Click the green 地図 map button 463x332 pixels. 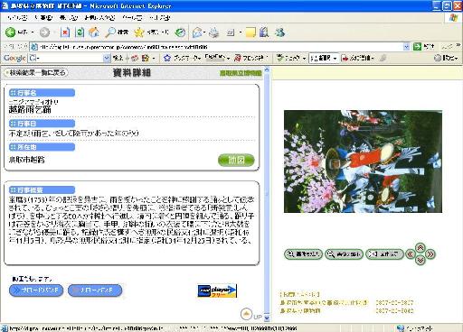(x=236, y=160)
